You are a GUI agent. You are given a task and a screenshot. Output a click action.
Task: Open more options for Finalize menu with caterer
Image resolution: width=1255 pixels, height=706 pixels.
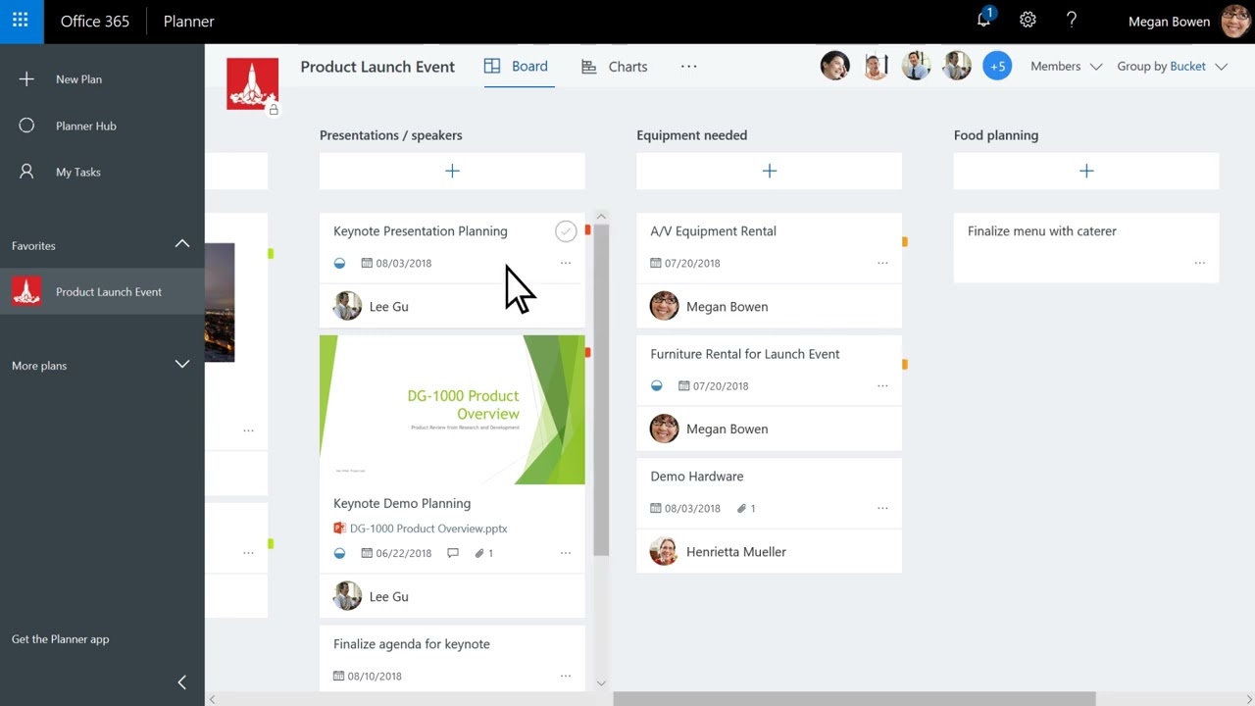tap(1200, 263)
